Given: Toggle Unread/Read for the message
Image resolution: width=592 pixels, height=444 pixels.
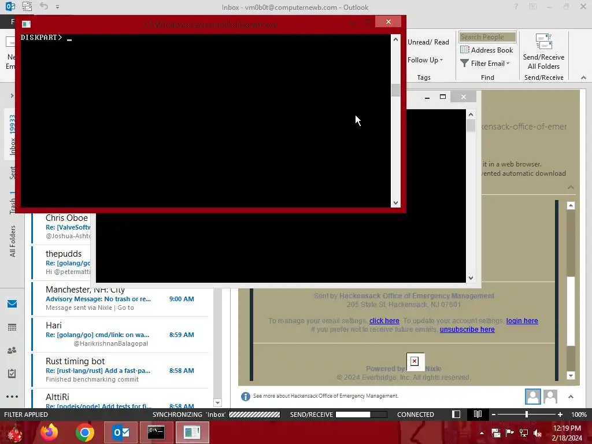Looking at the screenshot, I should point(428,42).
